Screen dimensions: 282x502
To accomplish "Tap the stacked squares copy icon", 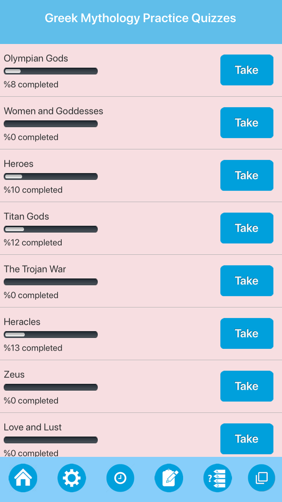I will coord(261,478).
